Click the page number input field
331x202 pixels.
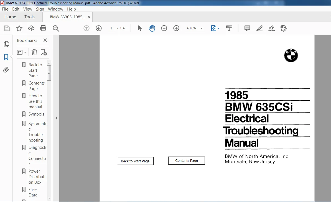click(111, 28)
